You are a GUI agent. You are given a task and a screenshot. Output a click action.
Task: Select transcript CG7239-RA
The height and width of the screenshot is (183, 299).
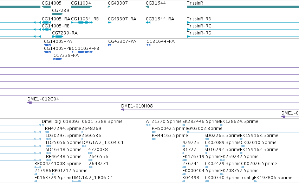[65, 33]
